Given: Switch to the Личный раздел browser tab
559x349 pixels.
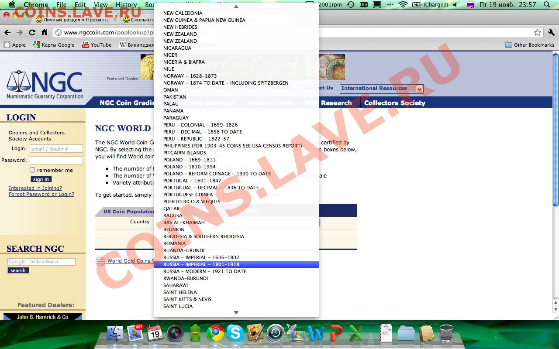Looking at the screenshot, I should click(x=76, y=20).
